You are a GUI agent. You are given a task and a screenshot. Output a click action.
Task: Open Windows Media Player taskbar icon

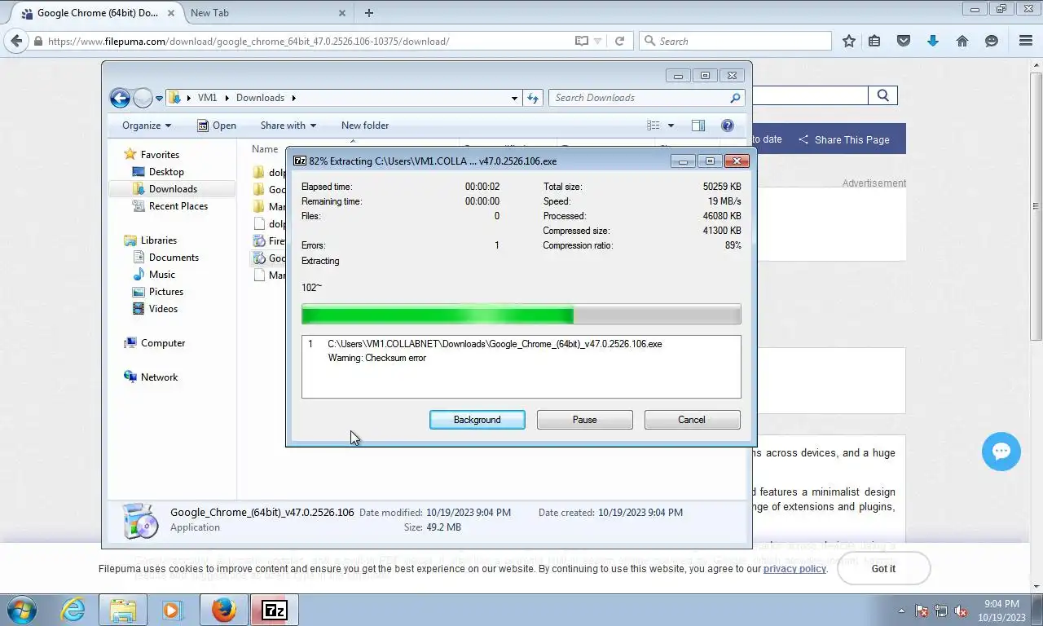[172, 610]
